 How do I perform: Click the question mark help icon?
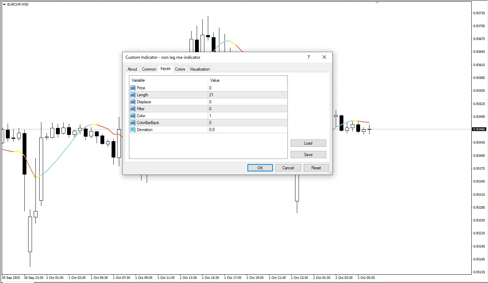tap(308, 57)
